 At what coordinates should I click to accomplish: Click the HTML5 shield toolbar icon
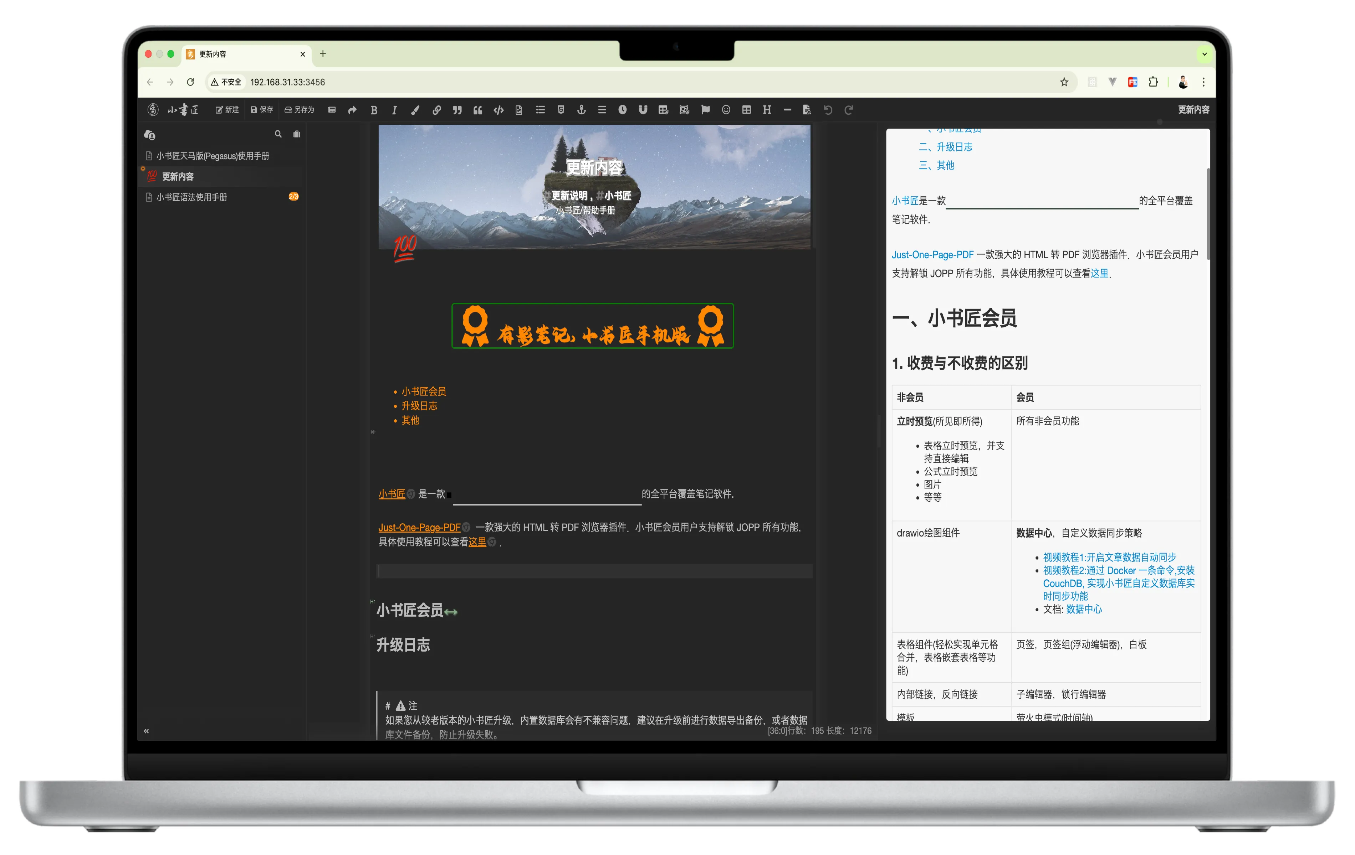click(561, 110)
